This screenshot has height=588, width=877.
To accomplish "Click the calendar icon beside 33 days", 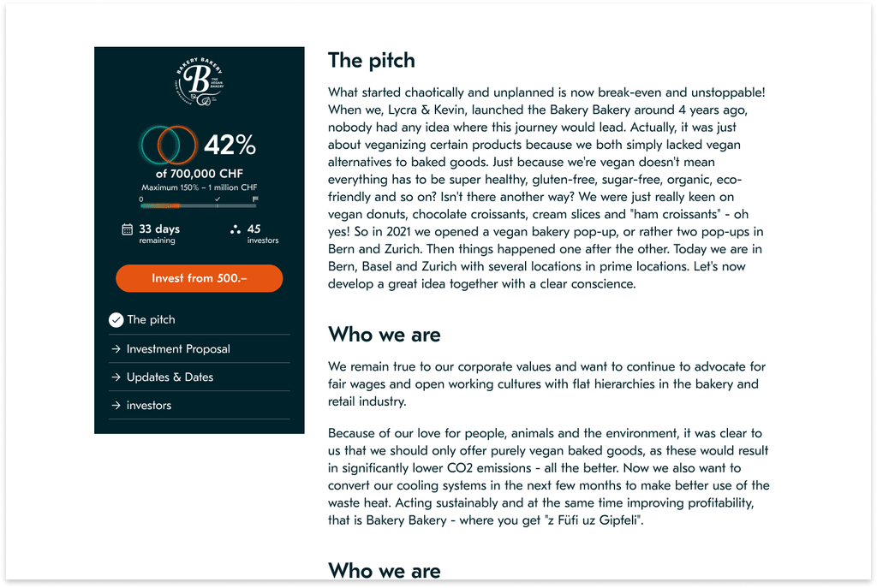I will pos(128,229).
